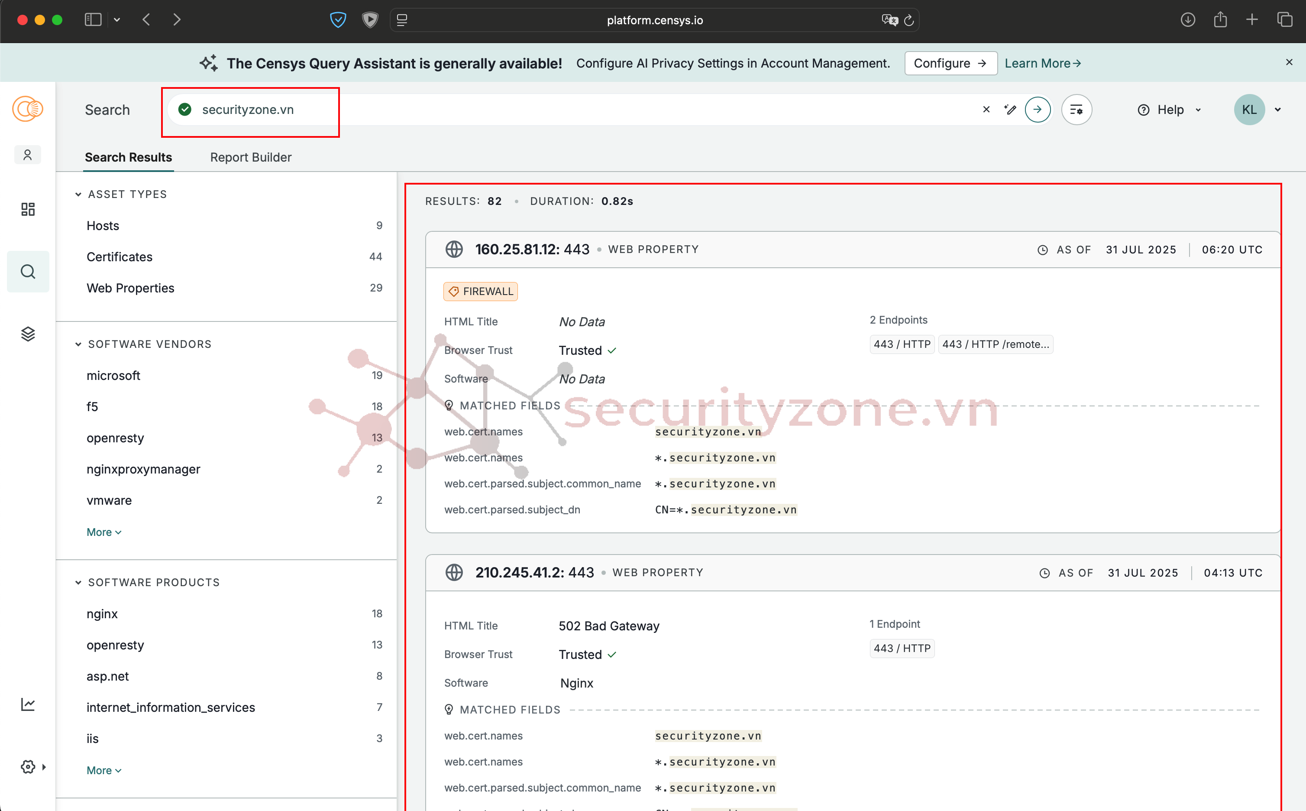Open search settings filter icon
This screenshot has height=811, width=1306.
point(1076,110)
